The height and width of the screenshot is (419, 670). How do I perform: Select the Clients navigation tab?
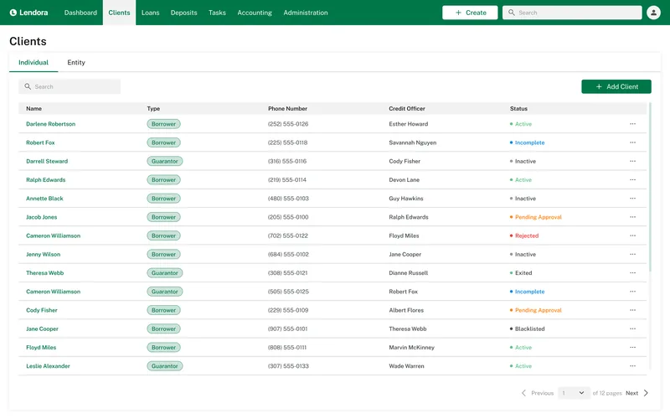[x=119, y=13]
